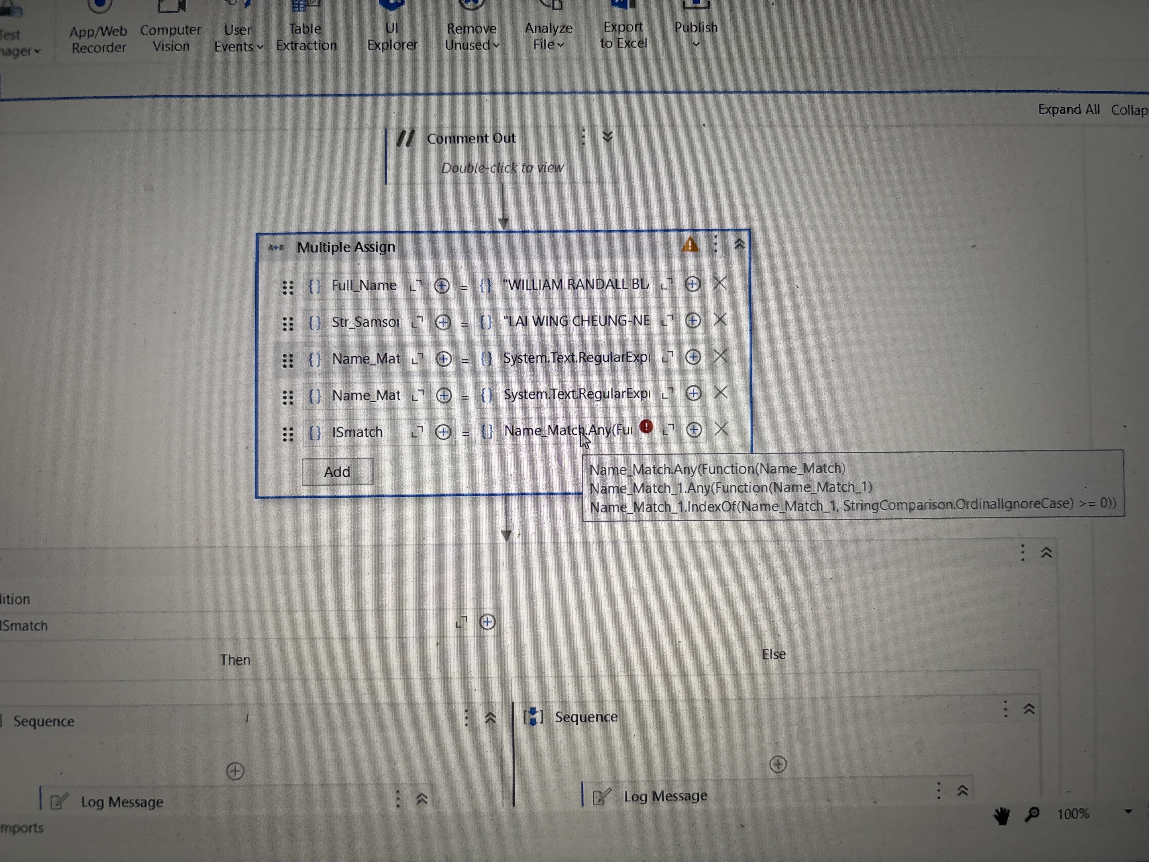Click plus icon beside Str_Samson value
The width and height of the screenshot is (1149, 862).
click(692, 321)
